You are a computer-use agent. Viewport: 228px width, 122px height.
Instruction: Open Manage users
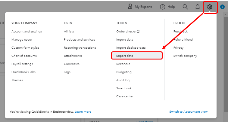coord(21,40)
